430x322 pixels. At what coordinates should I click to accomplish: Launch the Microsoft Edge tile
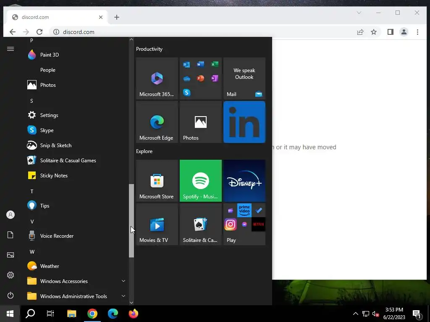[157, 122]
